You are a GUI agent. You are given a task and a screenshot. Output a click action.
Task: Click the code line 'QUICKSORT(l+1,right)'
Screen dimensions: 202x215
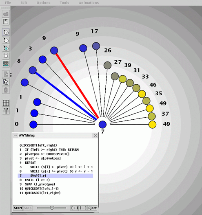[x=42, y=193]
